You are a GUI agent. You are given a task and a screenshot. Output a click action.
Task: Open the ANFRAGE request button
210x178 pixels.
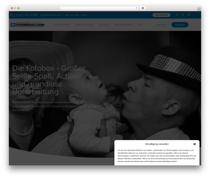(180, 25)
